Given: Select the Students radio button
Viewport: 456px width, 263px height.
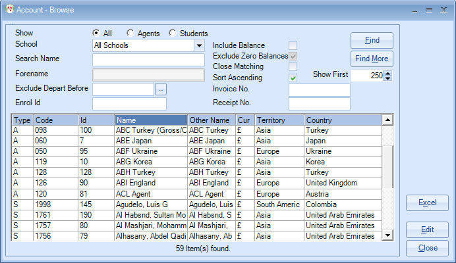Looking at the screenshot, I should coord(173,33).
